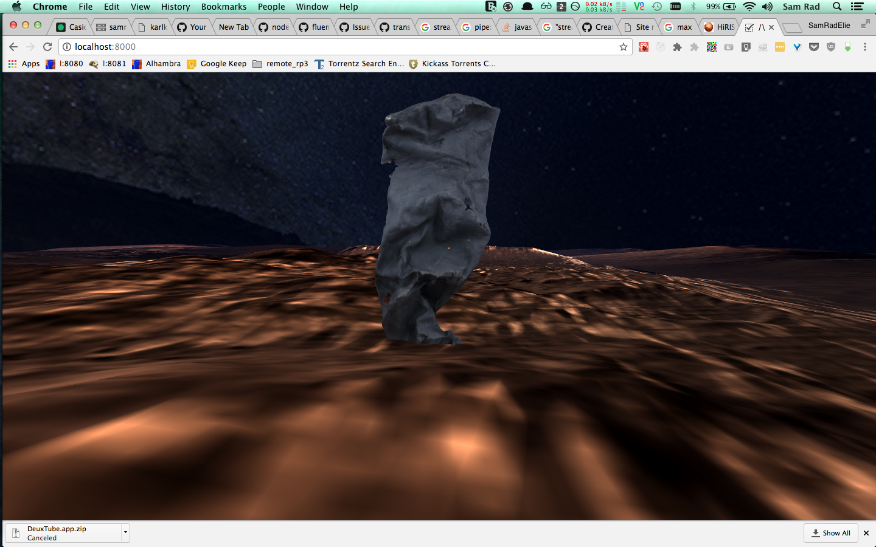Image resolution: width=876 pixels, height=547 pixels.
Task: Switch to the Casic tab
Action: click(71, 27)
